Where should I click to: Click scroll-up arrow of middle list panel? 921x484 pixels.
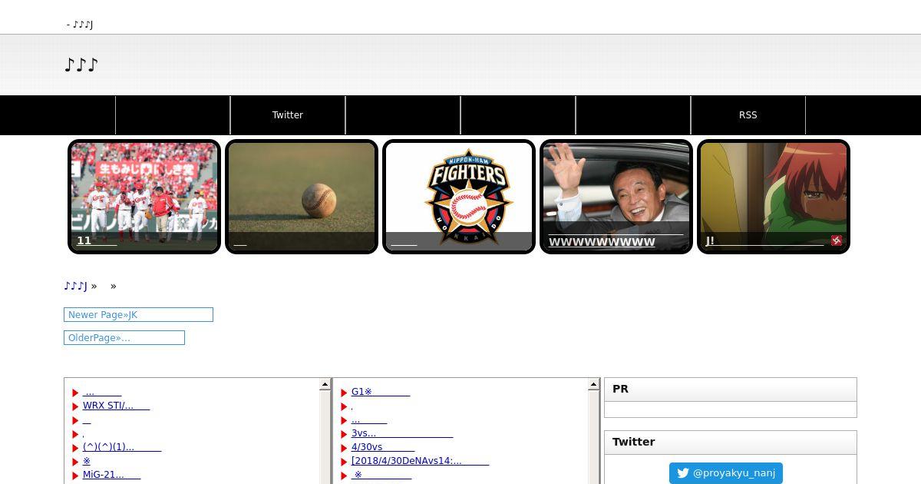point(594,385)
